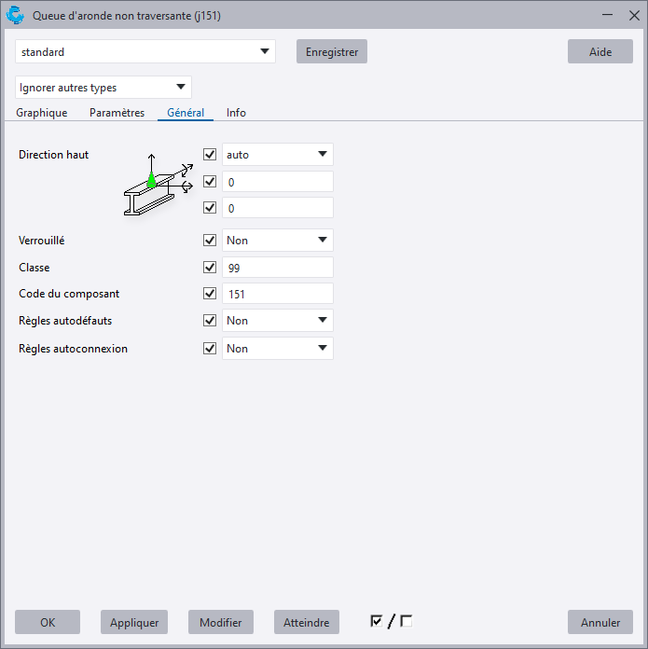
Task: Click the Appliquer button
Action: [134, 623]
